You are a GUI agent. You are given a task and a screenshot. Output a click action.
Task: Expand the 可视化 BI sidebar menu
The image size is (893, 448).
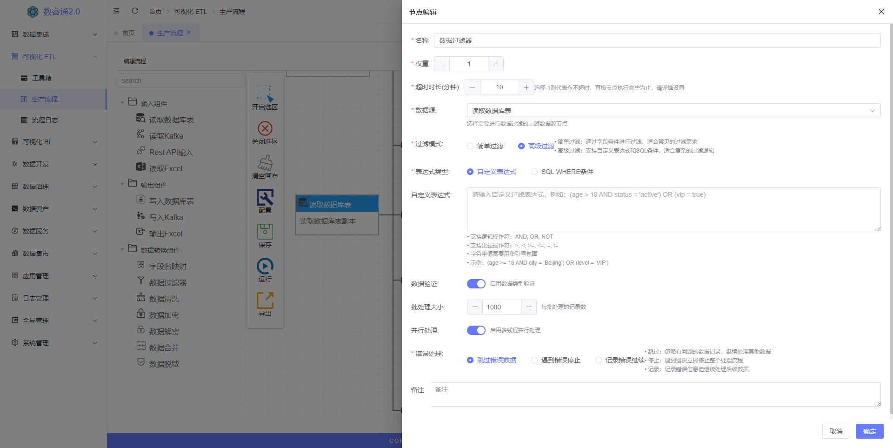(53, 142)
